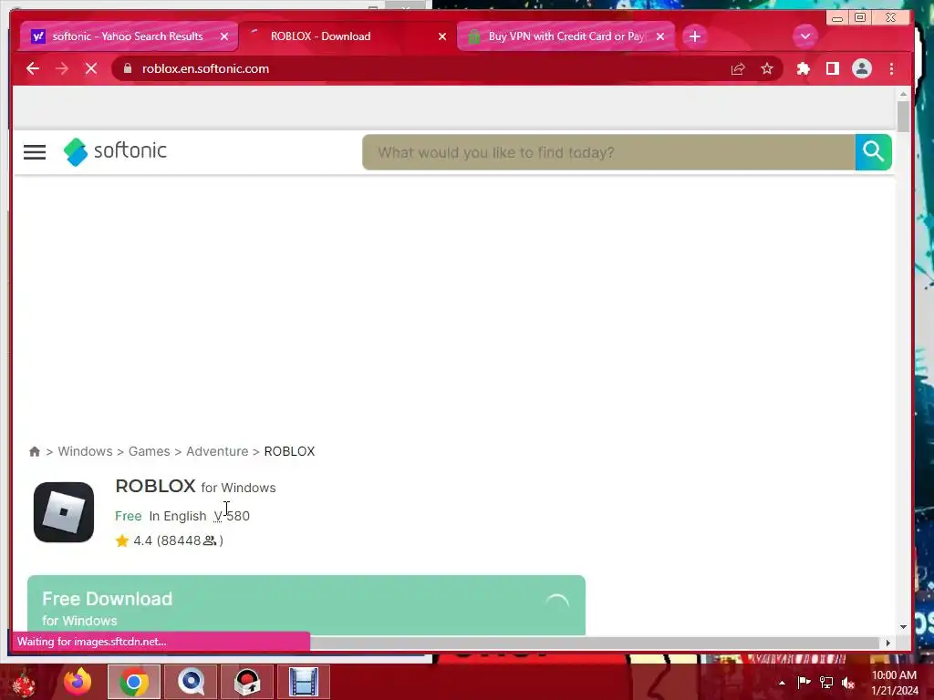Image resolution: width=934 pixels, height=700 pixels.
Task: Click the ROBLOX breadcrumb text
Action: [289, 451]
